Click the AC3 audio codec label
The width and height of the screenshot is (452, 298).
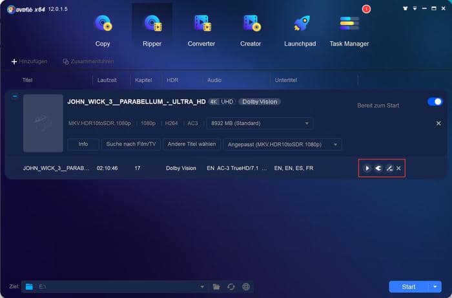click(192, 124)
